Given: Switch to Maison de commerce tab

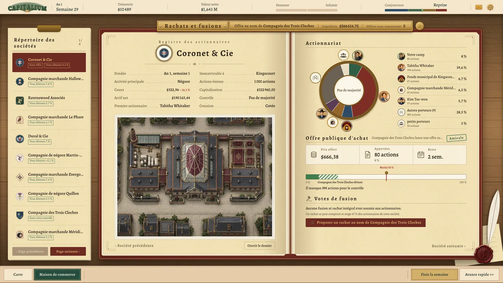Looking at the screenshot, I should click(x=57, y=275).
